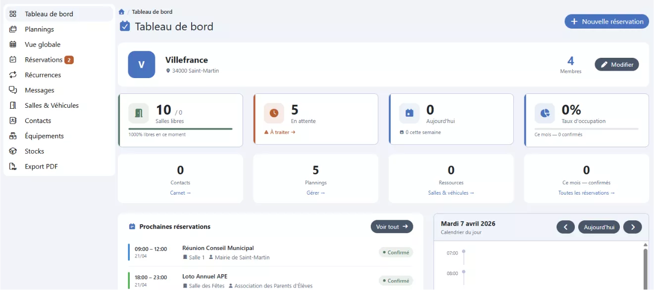Open Messages from the sidebar
Image resolution: width=654 pixels, height=290 pixels.
click(40, 90)
